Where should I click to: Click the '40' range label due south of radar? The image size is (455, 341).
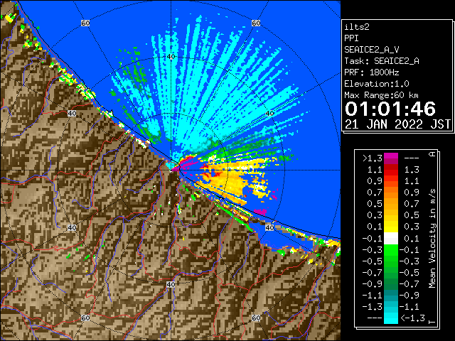[x=171, y=284]
